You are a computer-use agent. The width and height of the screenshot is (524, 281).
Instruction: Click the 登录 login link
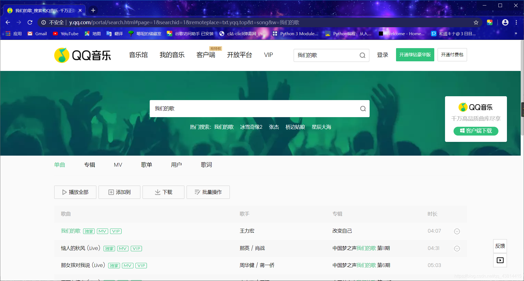(383, 55)
